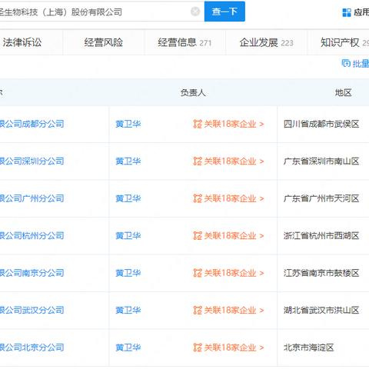The height and width of the screenshot is (369, 369).
Task: Expand 关联18家企业 in the 武汉分公司 row
Action: tap(234, 311)
